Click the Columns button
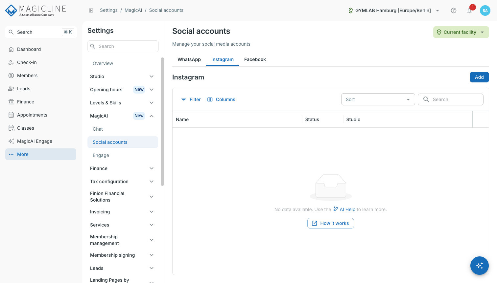Viewport: 497px width, 283px height. click(221, 99)
